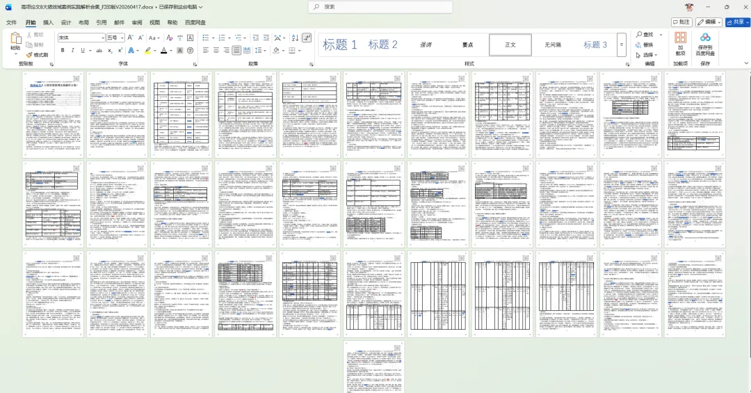Open the Add-ins (加载项) icon
The image size is (751, 393).
click(680, 38)
